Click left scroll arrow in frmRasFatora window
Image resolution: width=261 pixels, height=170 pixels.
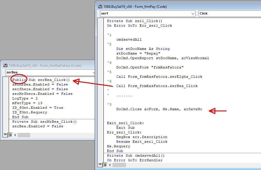[x=15, y=135]
